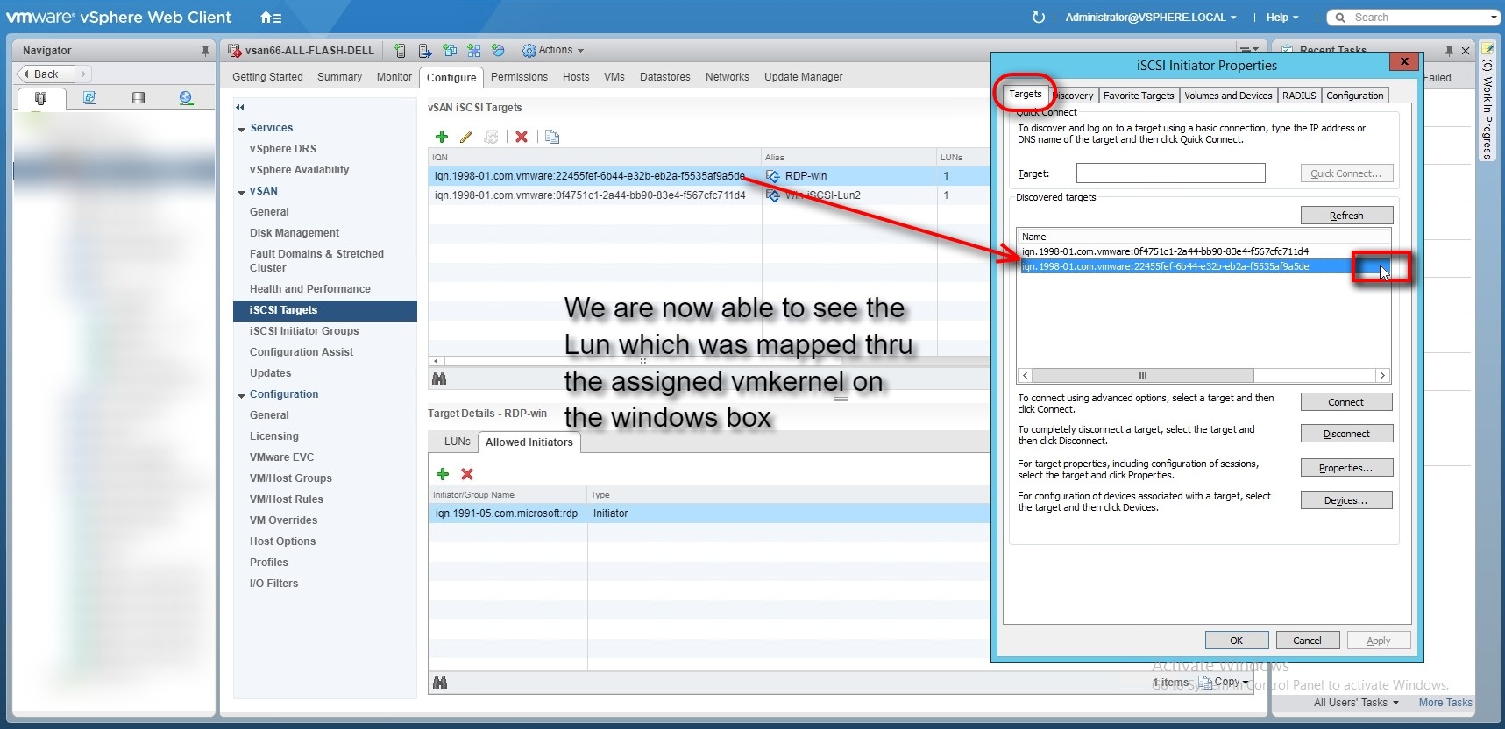Click the red X remove target icon

(522, 137)
